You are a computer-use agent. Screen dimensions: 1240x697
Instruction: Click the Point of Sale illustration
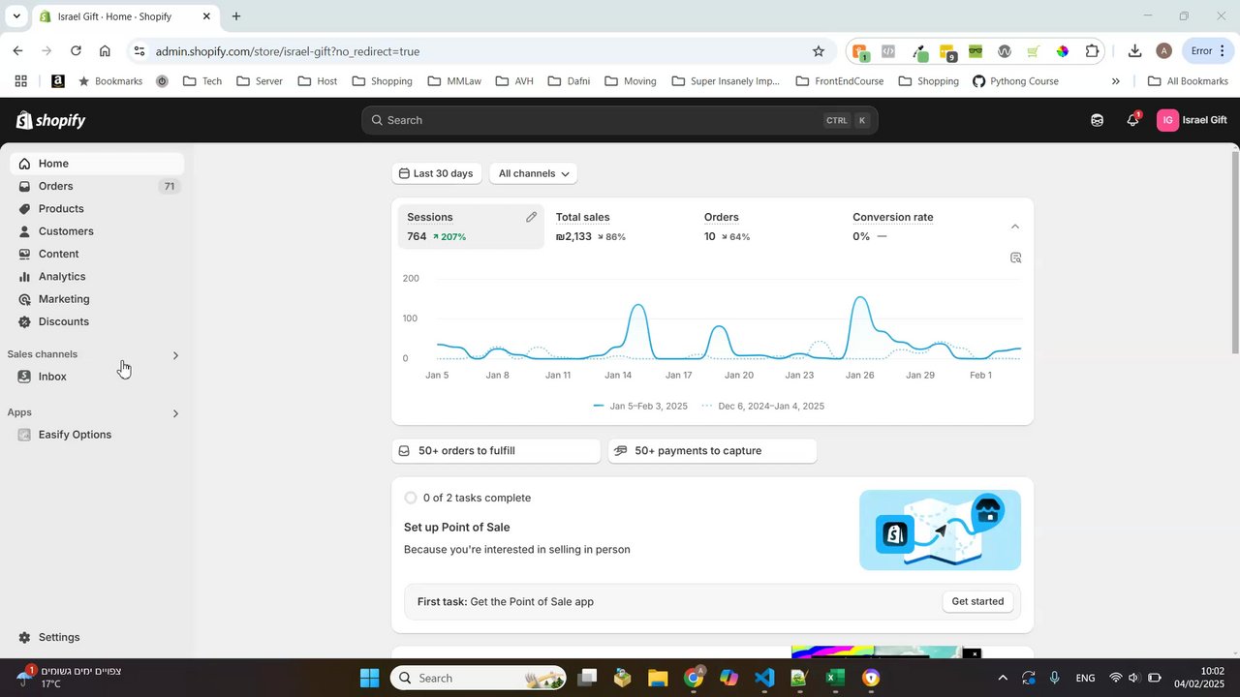pos(940,530)
